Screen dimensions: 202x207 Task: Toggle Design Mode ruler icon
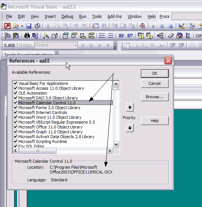182,26
